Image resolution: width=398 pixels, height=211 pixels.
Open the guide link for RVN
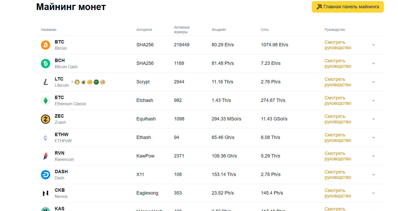pos(338,156)
